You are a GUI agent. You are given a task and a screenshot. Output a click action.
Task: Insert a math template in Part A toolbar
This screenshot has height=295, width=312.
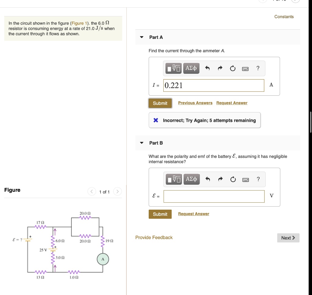point(173,68)
